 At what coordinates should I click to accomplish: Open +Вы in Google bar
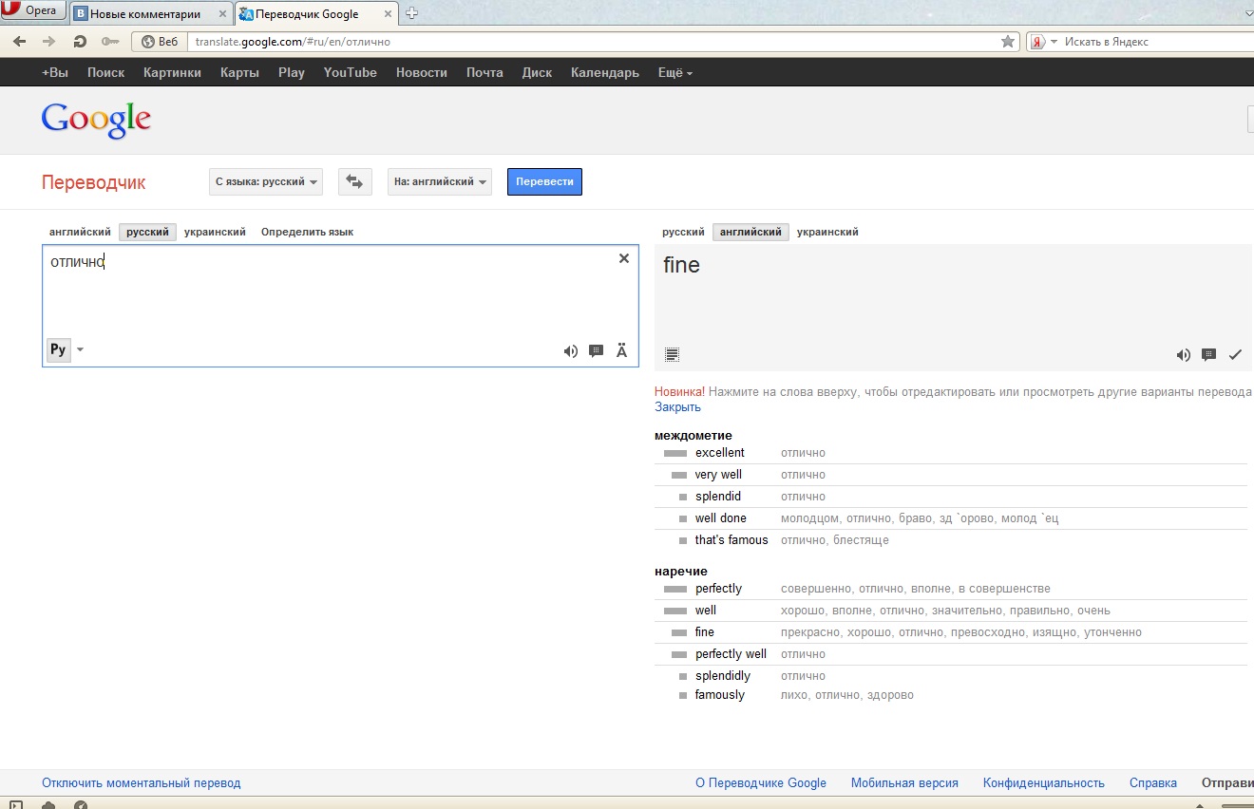(x=55, y=72)
